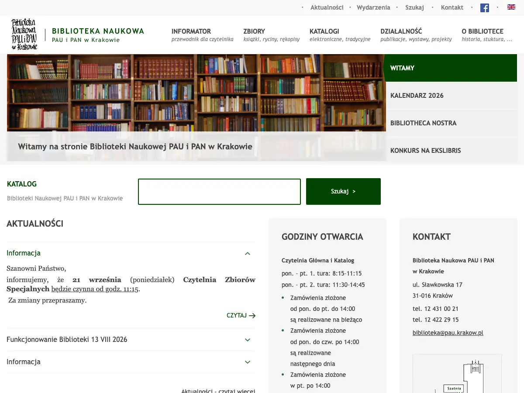Click the address text ul. Sławkowska 17
This screenshot has height=393, width=524.
tap(437, 285)
